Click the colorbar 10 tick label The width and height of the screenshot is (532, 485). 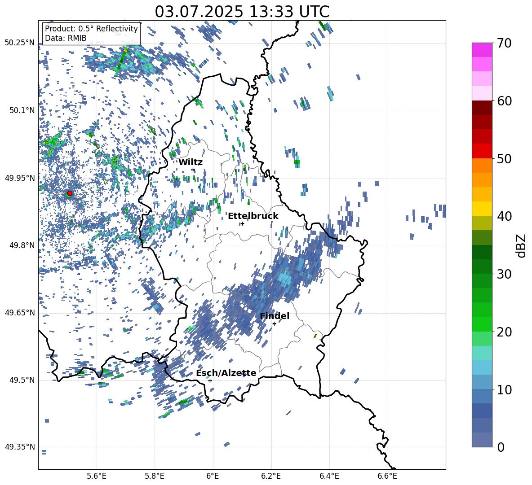505,389
